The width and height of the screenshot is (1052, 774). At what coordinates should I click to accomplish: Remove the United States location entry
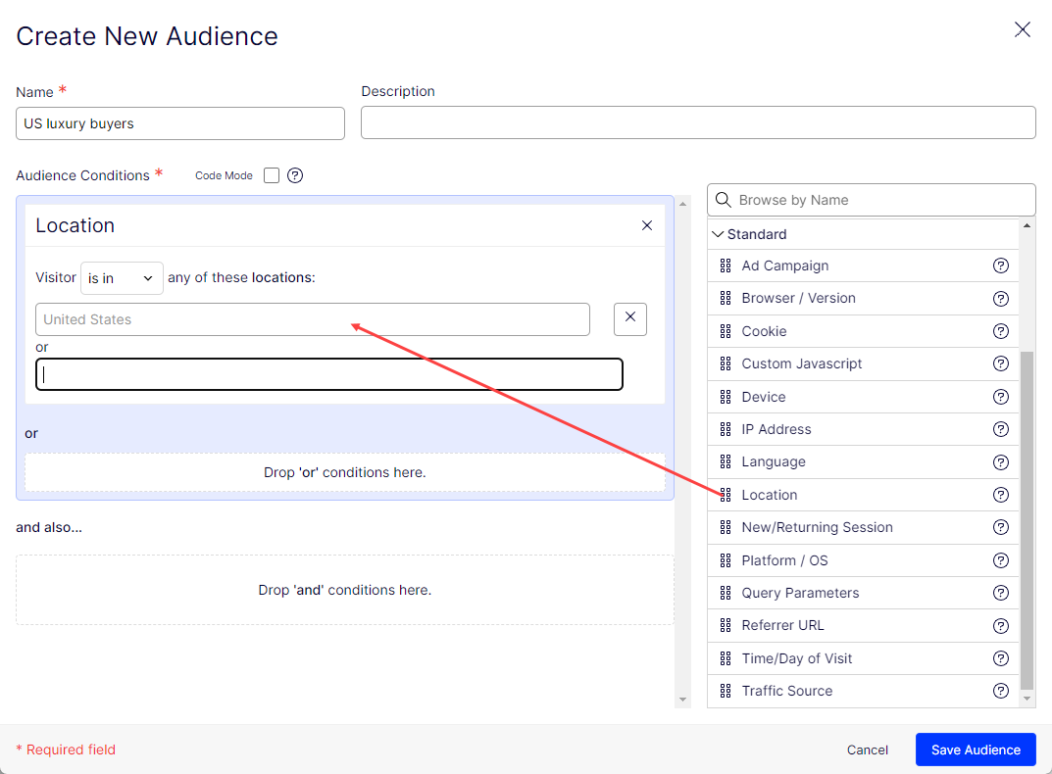[x=629, y=318]
